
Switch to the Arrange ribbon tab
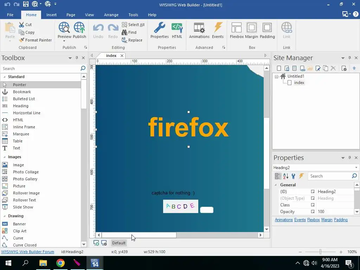[111, 15]
